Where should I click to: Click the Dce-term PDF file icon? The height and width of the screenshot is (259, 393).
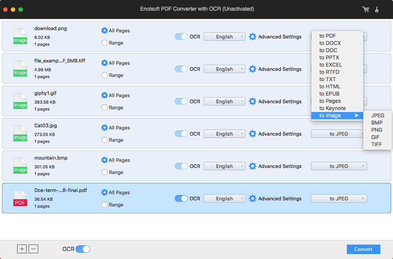point(20,198)
